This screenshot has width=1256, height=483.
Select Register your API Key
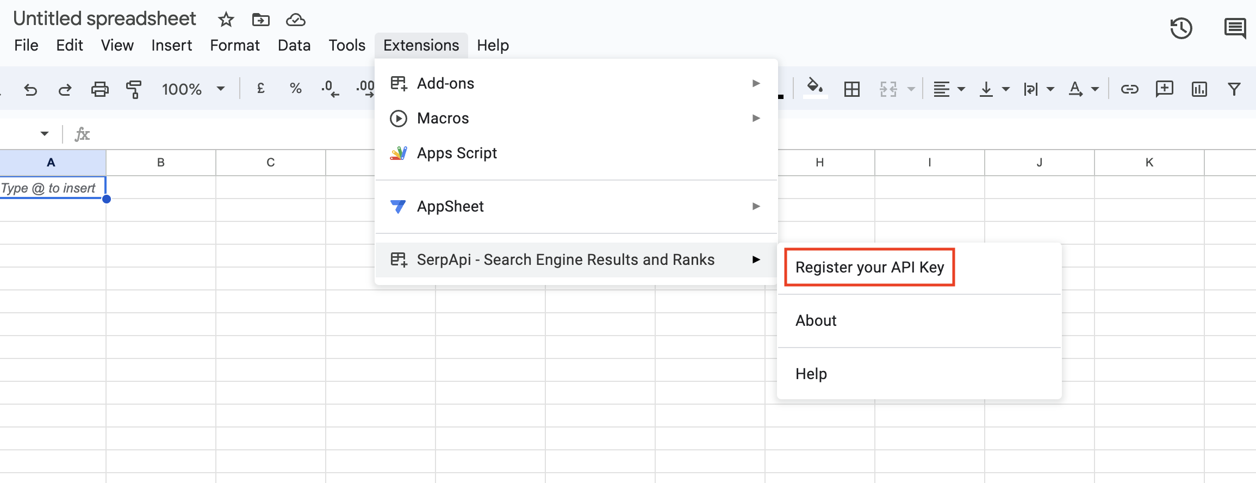pos(869,267)
